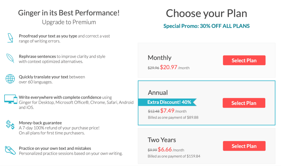Click the practice whistle icon
Screen dimensions: 281x166
(10, 150)
